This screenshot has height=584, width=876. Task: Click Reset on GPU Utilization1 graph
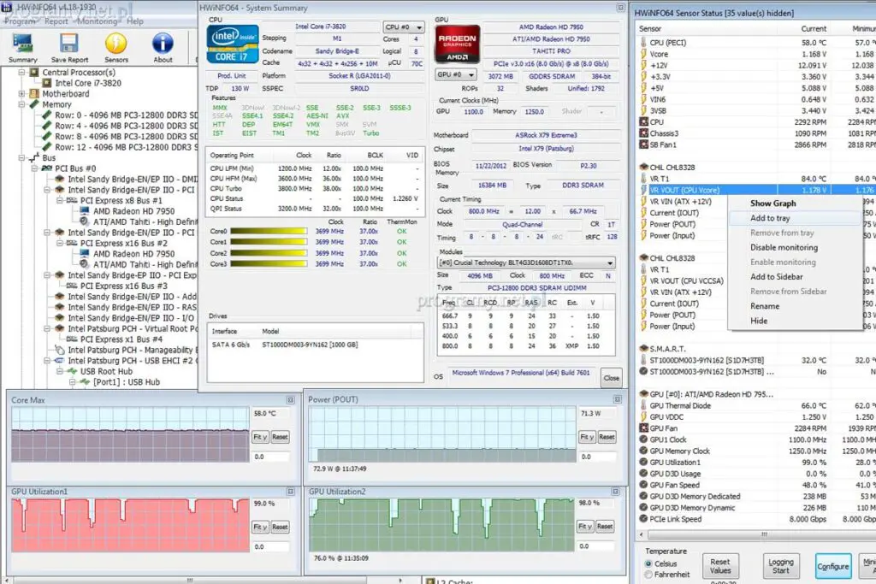click(280, 527)
